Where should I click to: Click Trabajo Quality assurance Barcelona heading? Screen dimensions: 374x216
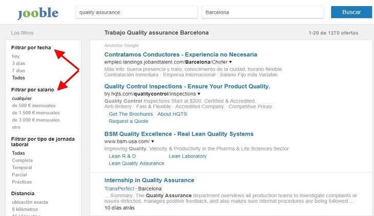[x=156, y=33]
